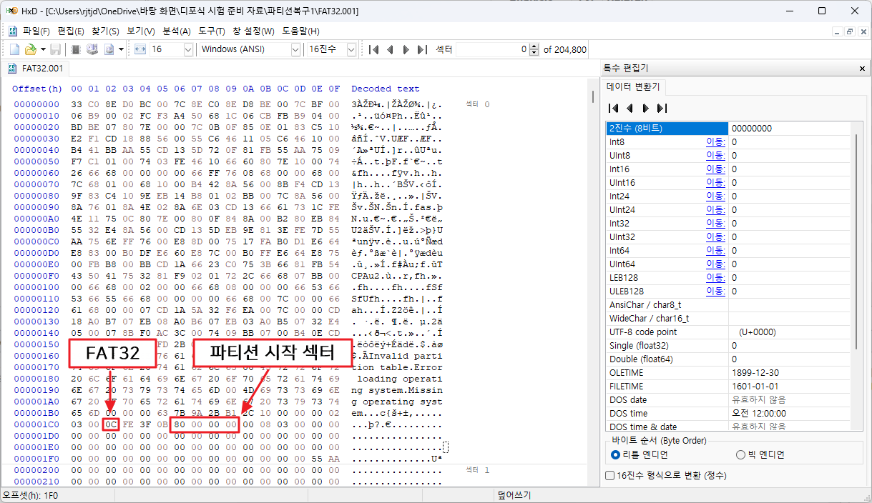872x503 pixels.
Task: Expand the open file dropdown arrow
Action: click(x=42, y=49)
